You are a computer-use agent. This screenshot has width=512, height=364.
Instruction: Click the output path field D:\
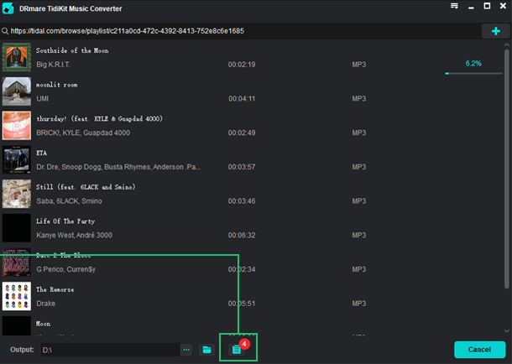[110, 350]
